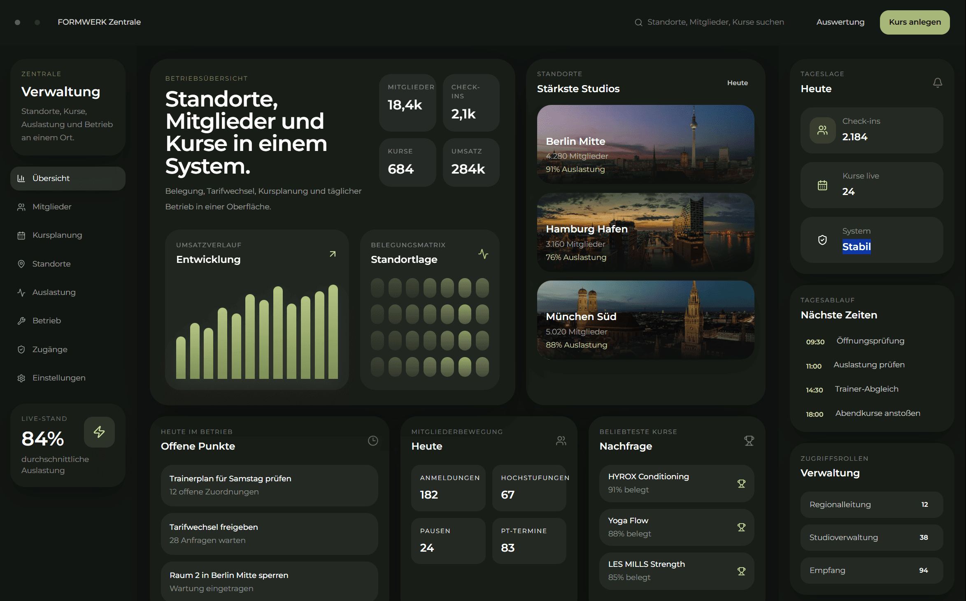Click the notification bell in Tageslage
This screenshot has height=601, width=966.
[x=937, y=83]
